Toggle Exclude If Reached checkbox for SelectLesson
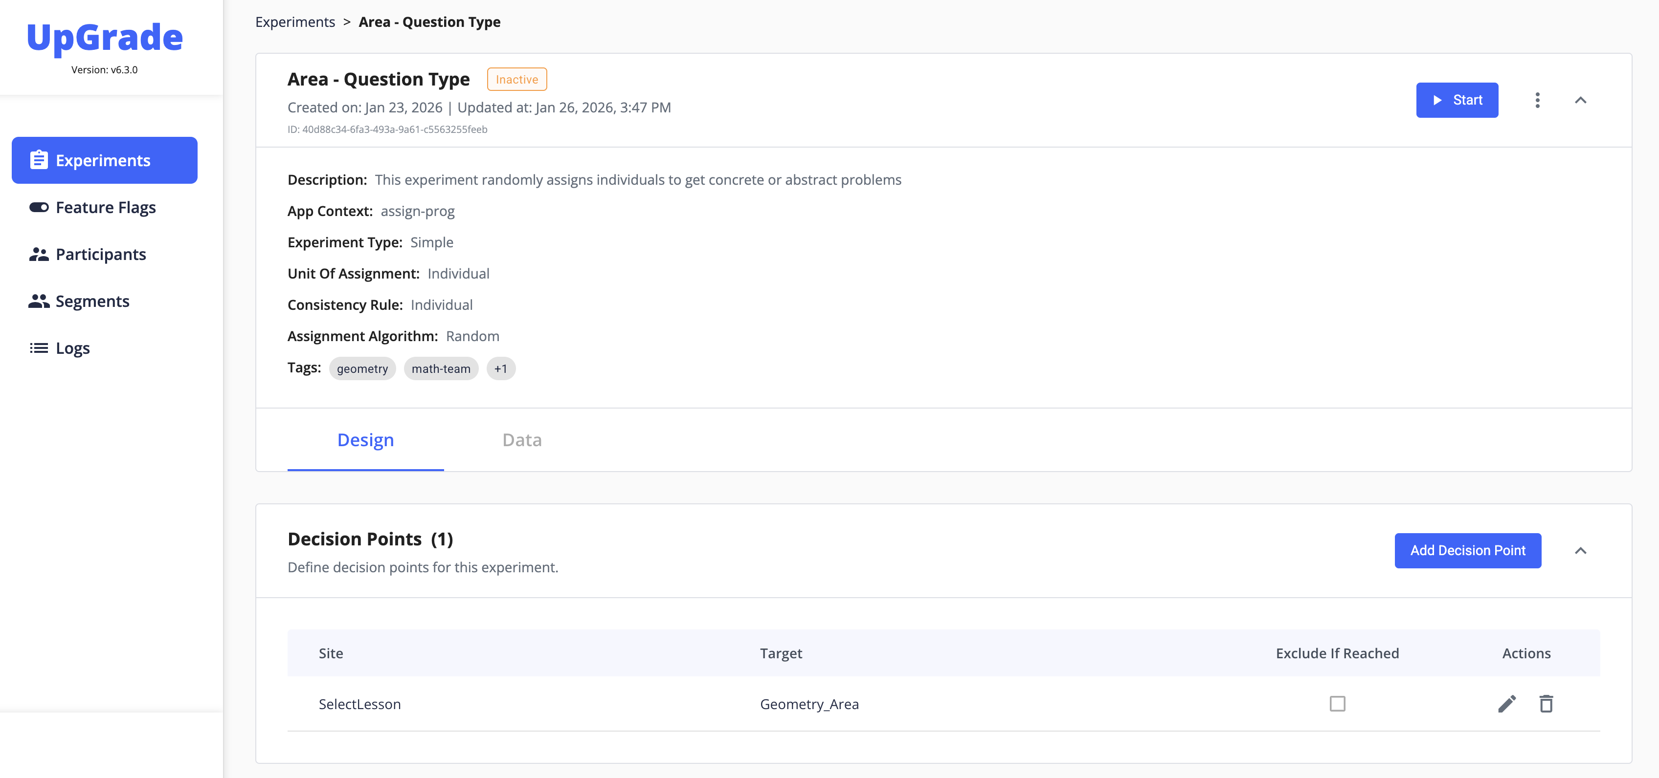Viewport: 1659px width, 778px height. coord(1337,704)
